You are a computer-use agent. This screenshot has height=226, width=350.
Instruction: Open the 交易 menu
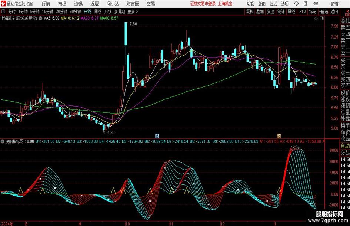click(151, 4)
